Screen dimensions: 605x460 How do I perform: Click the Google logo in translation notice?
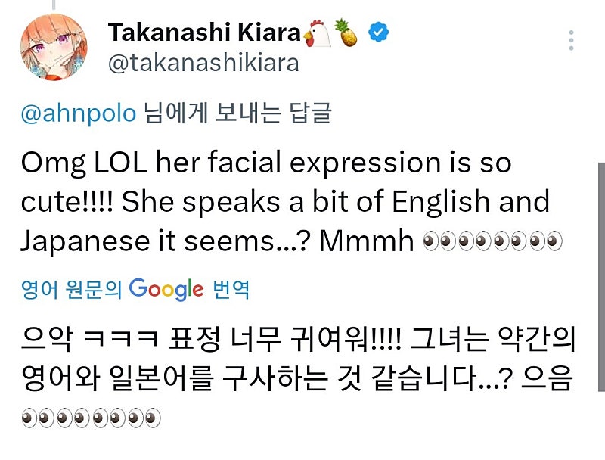pyautogui.click(x=166, y=289)
